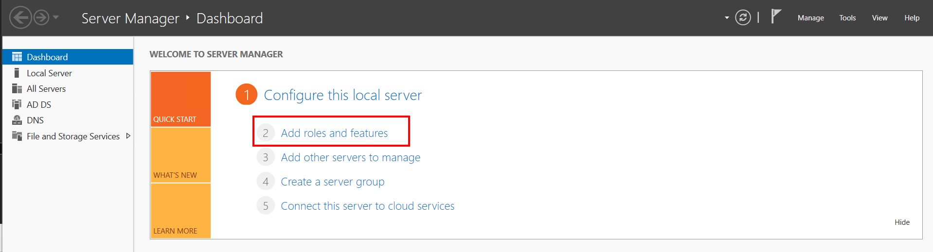
Task: Click the refresh icon in header
Action: [743, 18]
